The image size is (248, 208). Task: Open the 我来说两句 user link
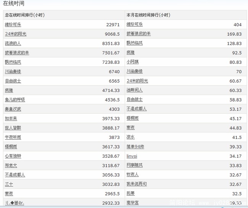click(x=137, y=184)
